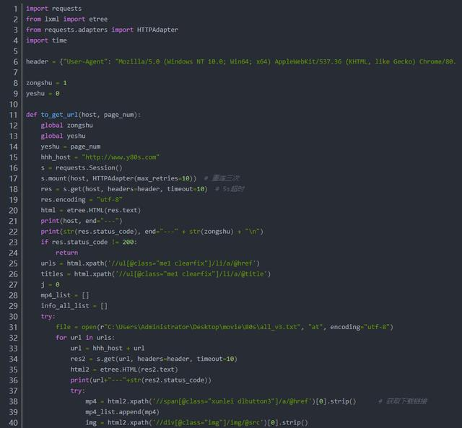This screenshot has height=428, width=462.
Task: Click 'global zongshu' statement on line 12
Action: [67, 126]
